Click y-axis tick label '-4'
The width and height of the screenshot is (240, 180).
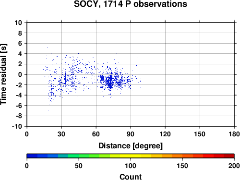point(19,95)
